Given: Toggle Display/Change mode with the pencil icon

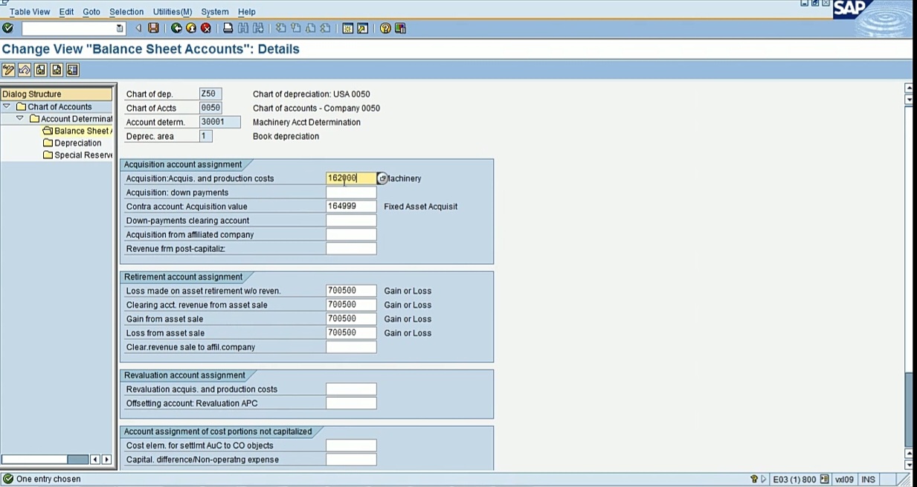Looking at the screenshot, I should click(x=9, y=70).
